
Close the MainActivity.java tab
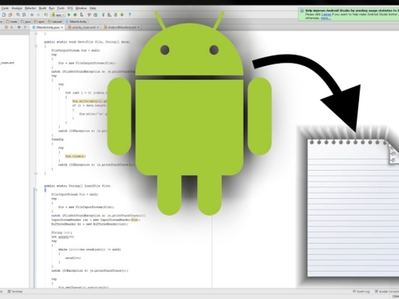[x=62, y=27]
